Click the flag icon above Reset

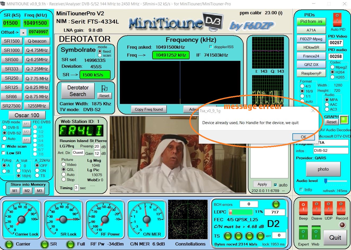click(104, 88)
